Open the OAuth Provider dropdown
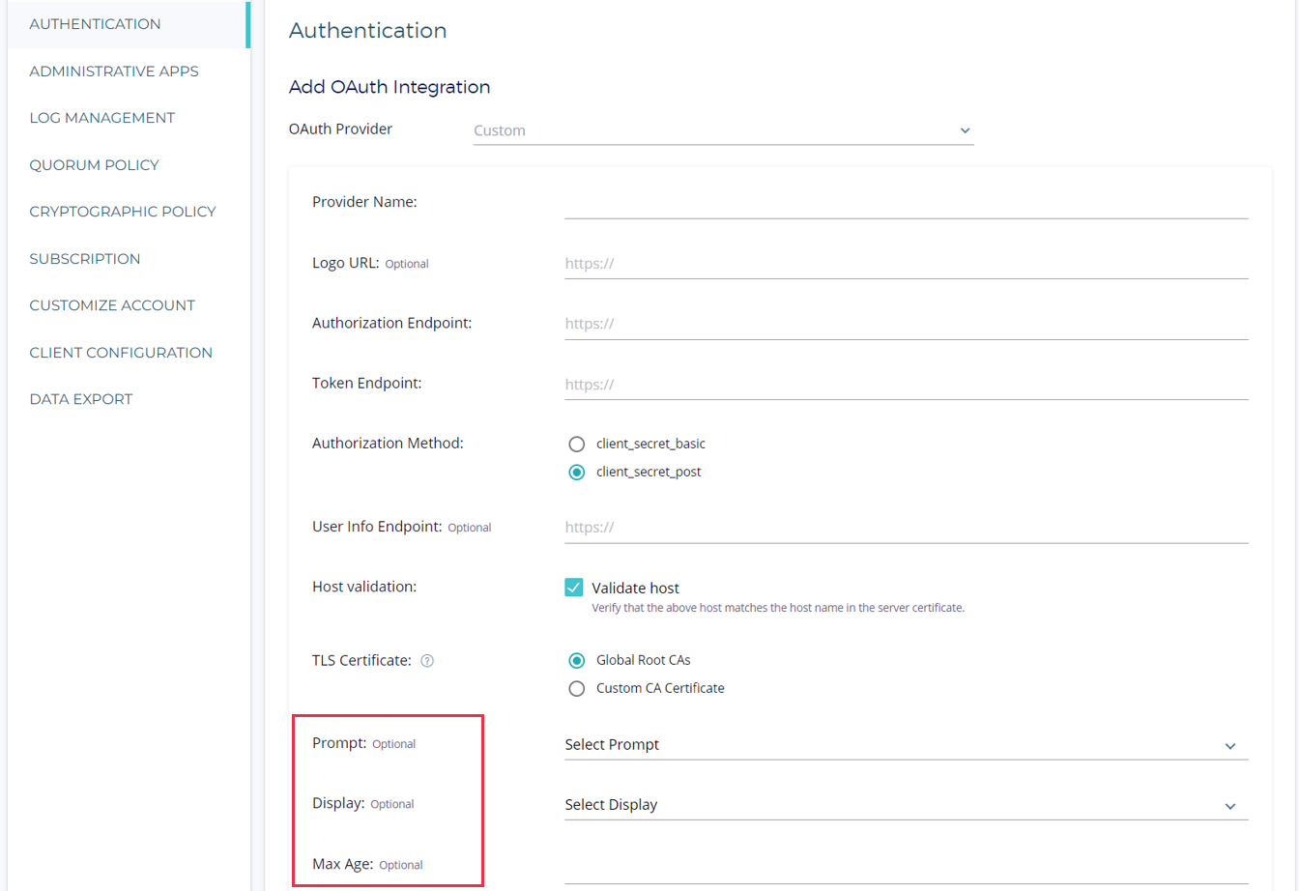This screenshot has height=891, width=1299. (x=723, y=130)
